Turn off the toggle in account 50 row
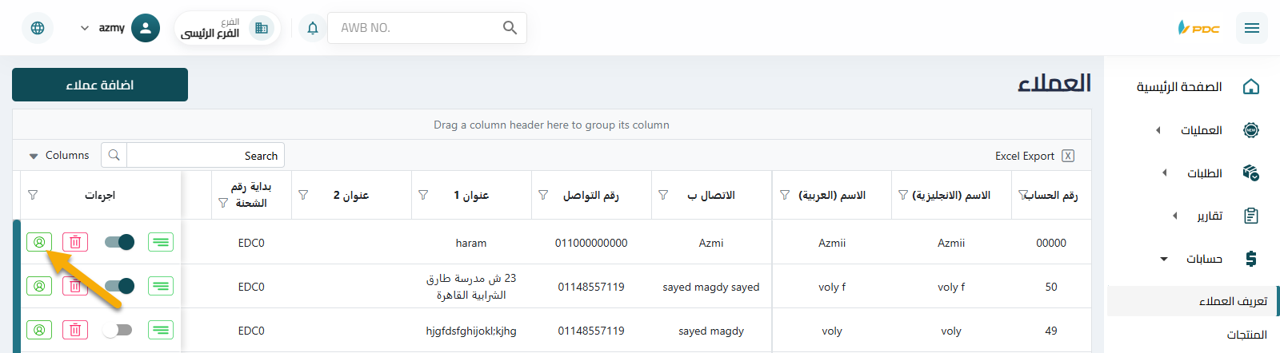 120,286
